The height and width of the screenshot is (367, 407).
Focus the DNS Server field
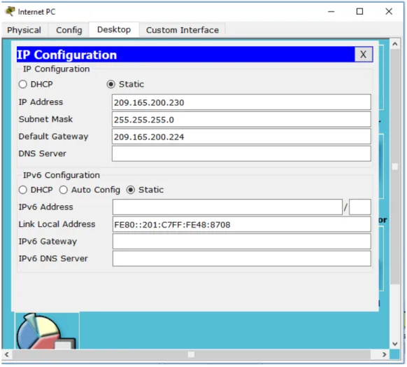pyautogui.click(x=241, y=153)
